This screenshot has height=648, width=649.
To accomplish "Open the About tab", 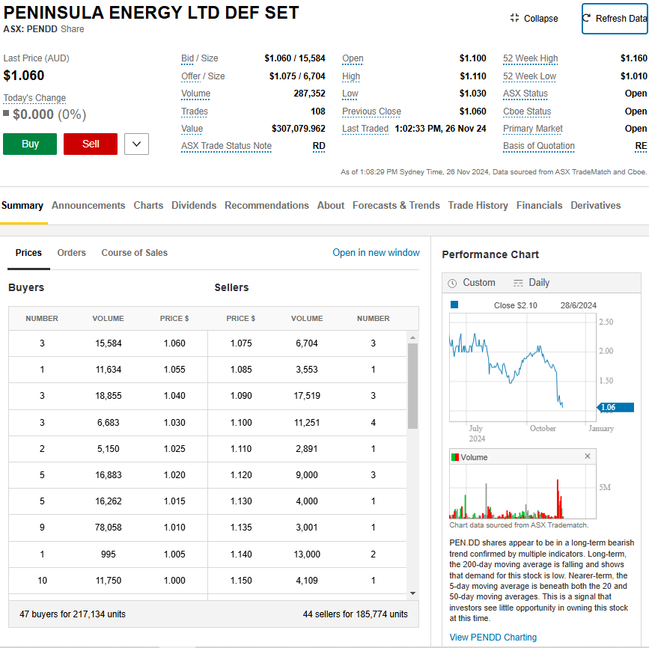I will point(331,205).
